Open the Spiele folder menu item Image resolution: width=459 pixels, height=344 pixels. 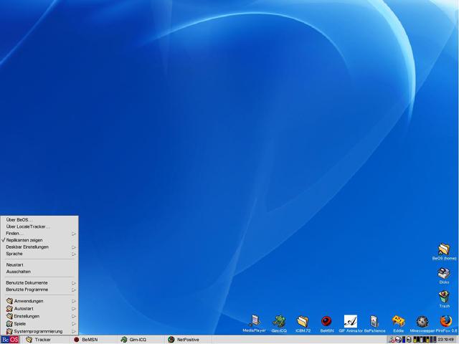click(39, 324)
